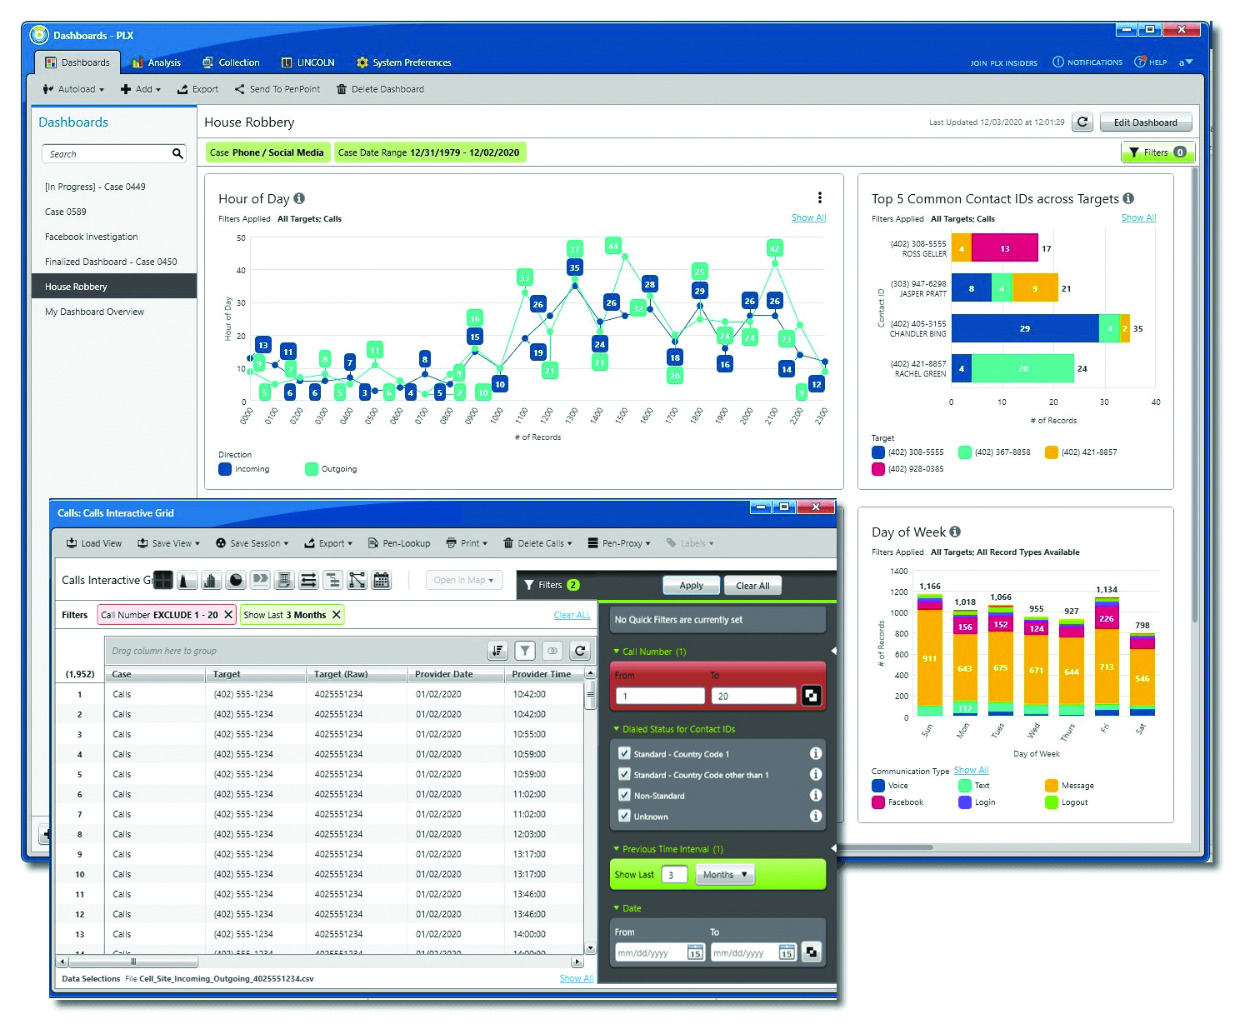This screenshot has width=1245, height=1034.
Task: Remove the Show Last 3 Months filter chip
Action: [x=337, y=615]
